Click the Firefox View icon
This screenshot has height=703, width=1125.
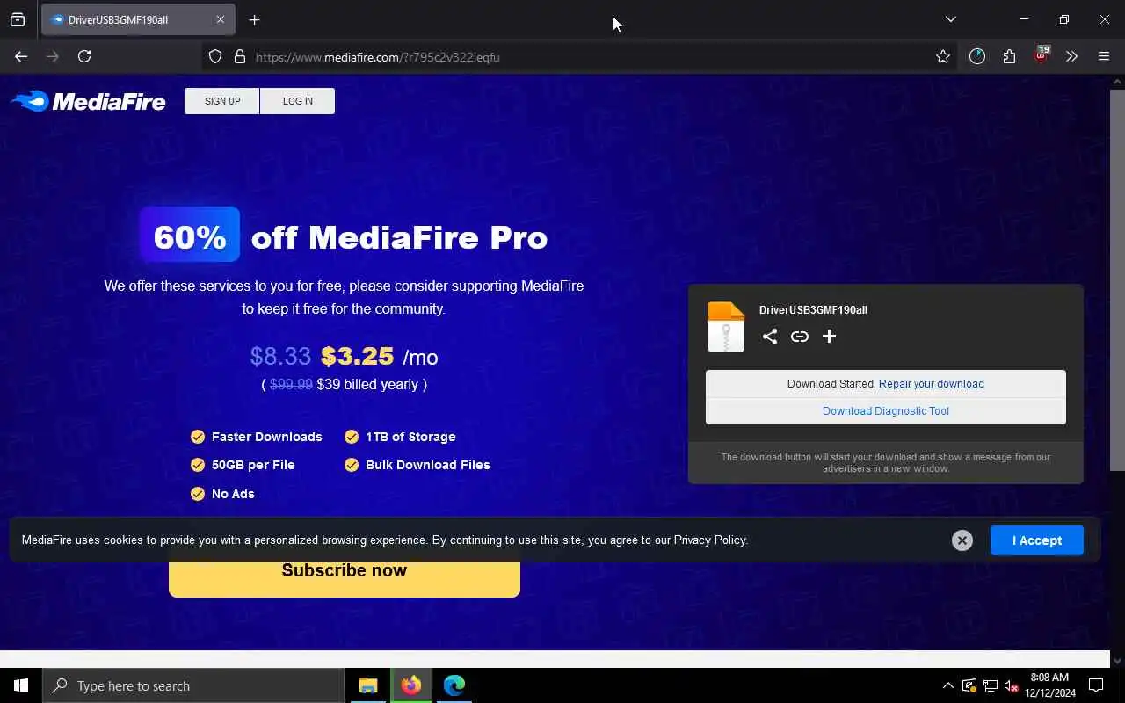(x=18, y=19)
